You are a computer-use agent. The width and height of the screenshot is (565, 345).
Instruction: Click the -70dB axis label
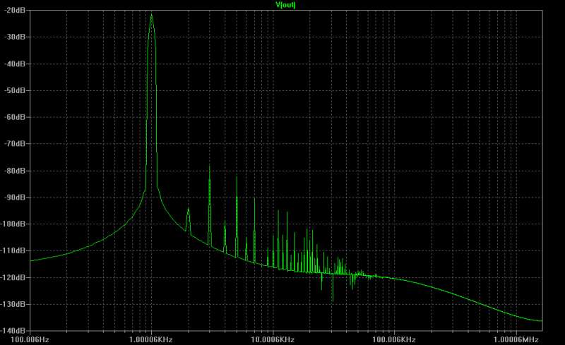pyautogui.click(x=15, y=144)
